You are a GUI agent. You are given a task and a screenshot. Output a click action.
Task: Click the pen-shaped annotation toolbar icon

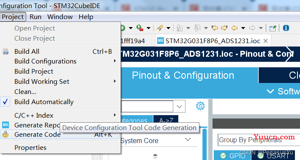click(x=160, y=28)
